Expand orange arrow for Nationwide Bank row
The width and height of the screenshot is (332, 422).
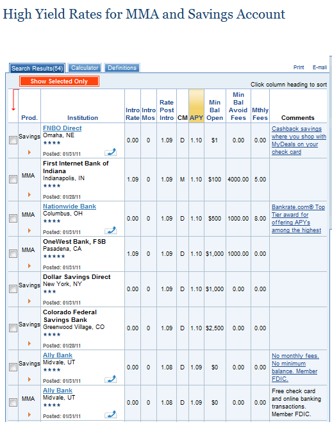point(29,231)
